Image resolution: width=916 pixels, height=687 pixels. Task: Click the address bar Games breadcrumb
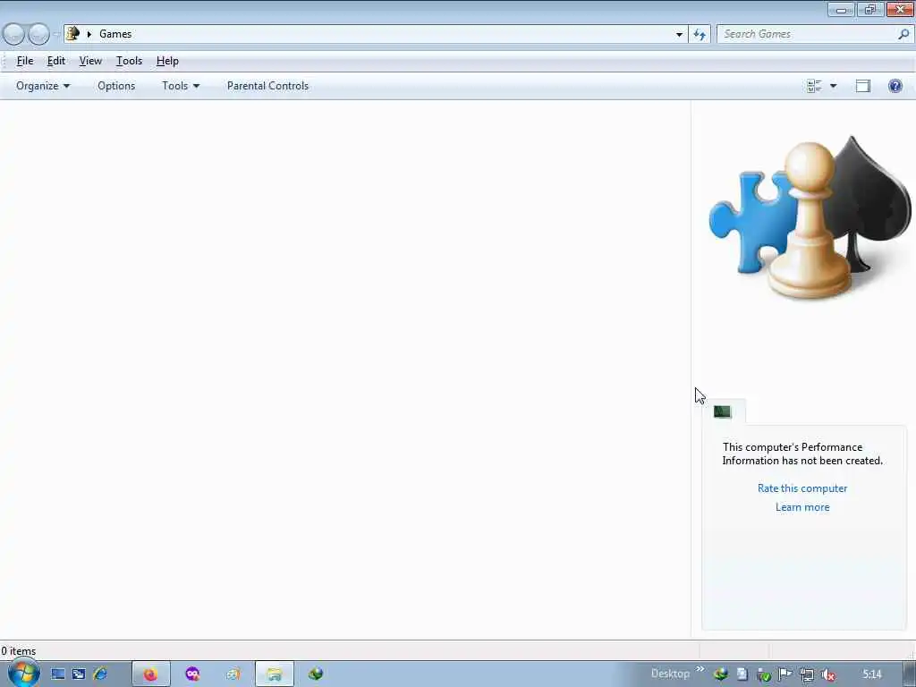point(115,34)
